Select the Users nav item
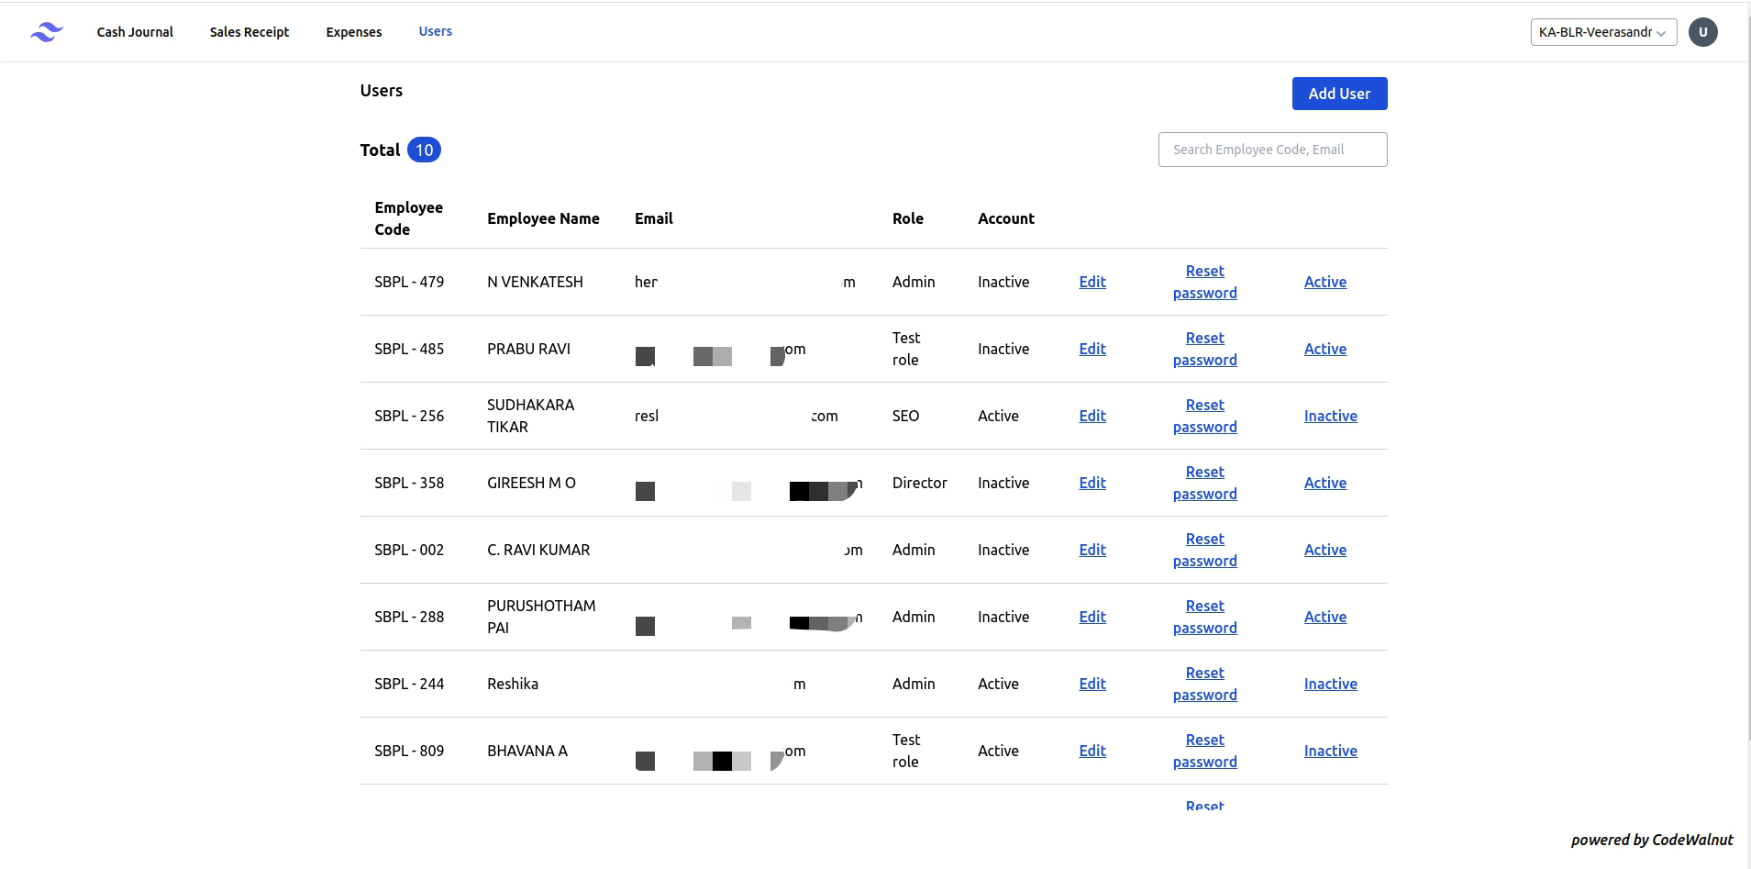 point(435,31)
